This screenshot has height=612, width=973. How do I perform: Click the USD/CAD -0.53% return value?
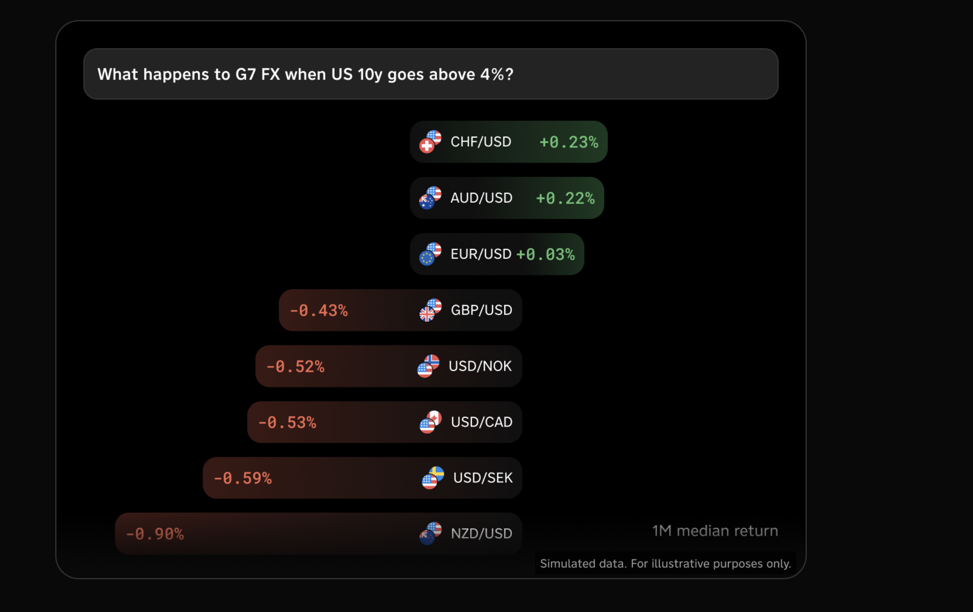(x=287, y=423)
